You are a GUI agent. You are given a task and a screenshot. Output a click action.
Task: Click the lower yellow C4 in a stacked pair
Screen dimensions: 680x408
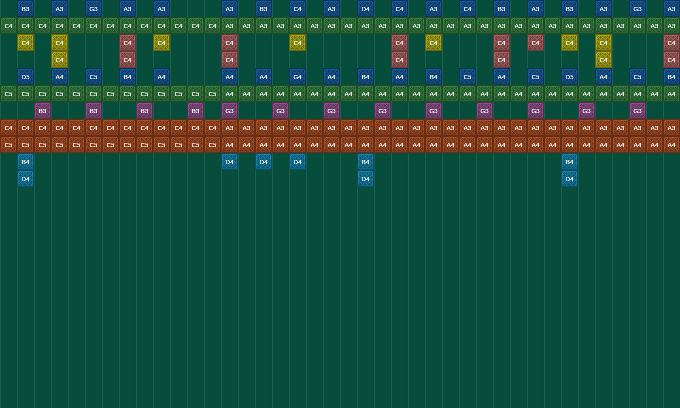click(59, 60)
